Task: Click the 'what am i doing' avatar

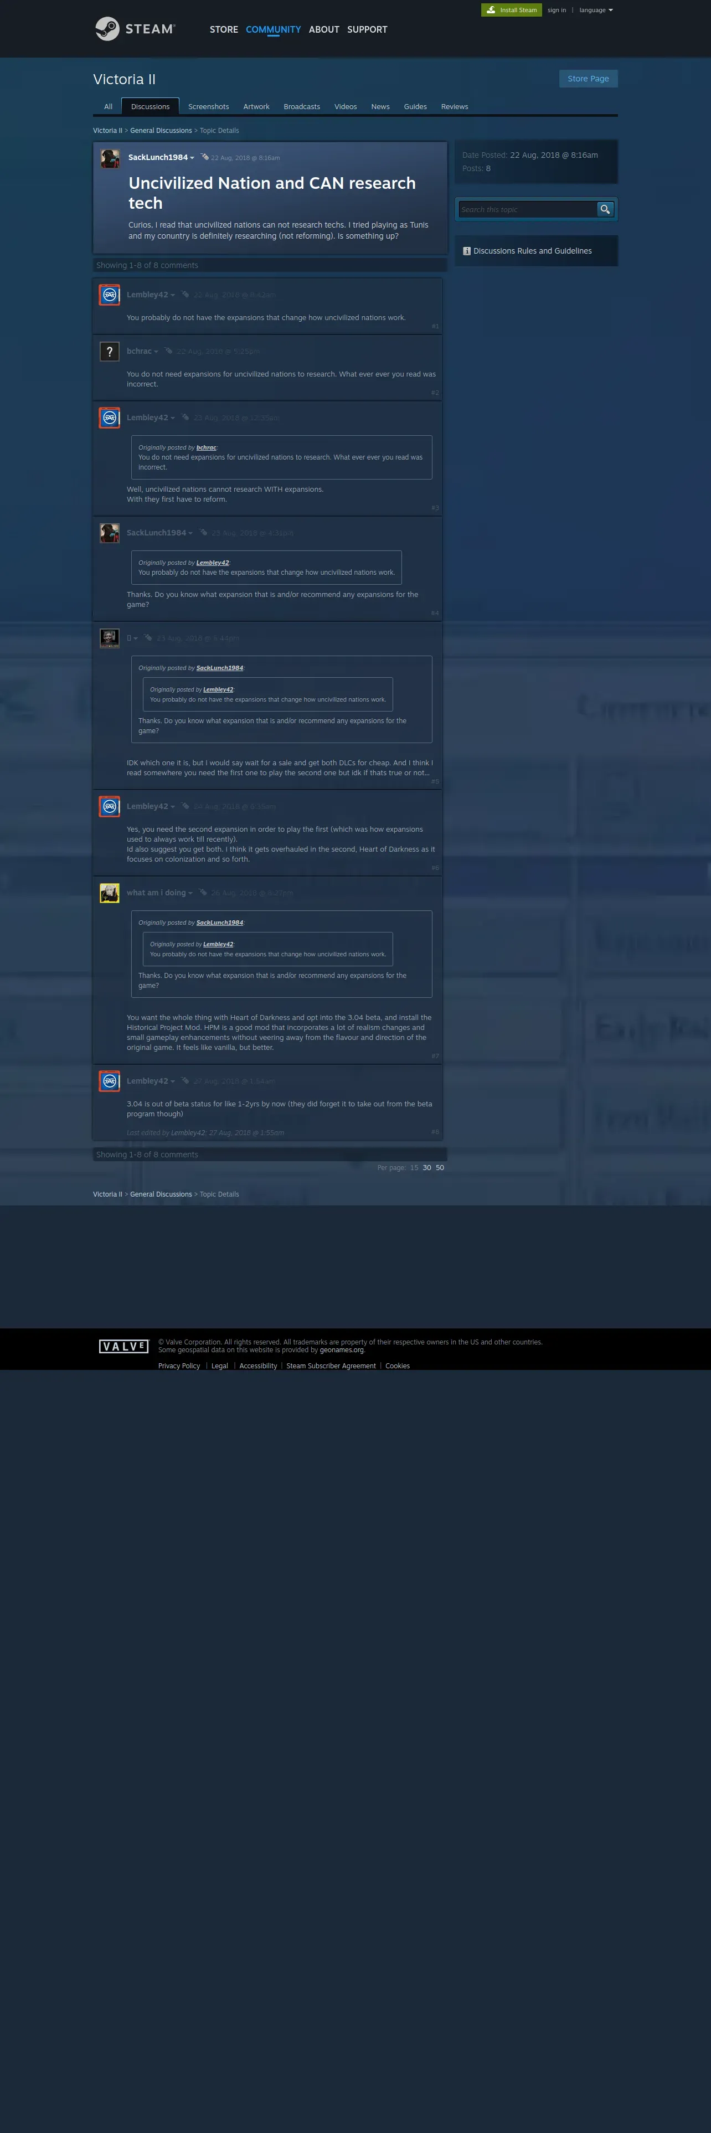Action: point(109,893)
